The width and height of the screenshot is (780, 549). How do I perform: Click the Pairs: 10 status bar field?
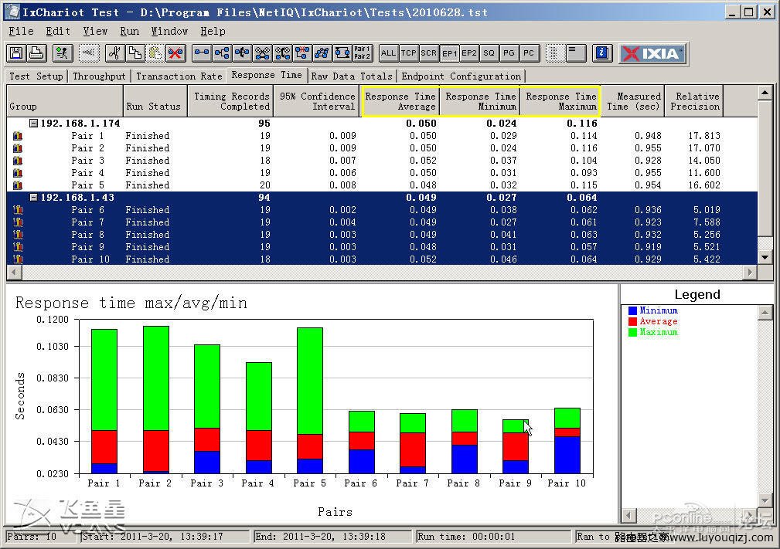tap(39, 537)
